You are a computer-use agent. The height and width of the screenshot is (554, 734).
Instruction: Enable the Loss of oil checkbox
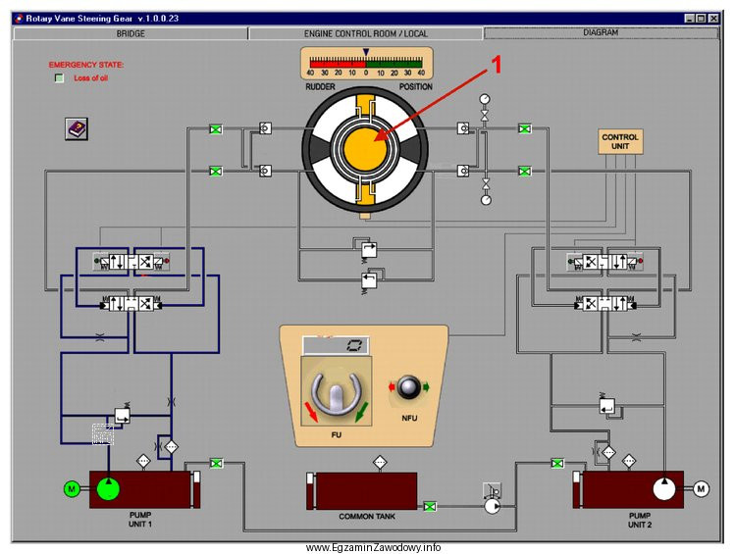tap(59, 78)
